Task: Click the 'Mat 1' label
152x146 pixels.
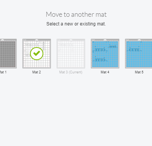Action: point(3,72)
